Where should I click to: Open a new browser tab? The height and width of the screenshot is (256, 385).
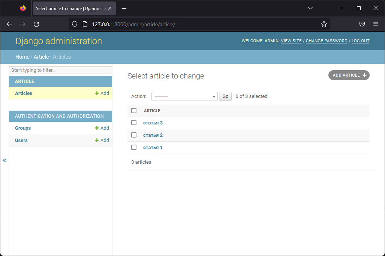pyautogui.click(x=124, y=8)
